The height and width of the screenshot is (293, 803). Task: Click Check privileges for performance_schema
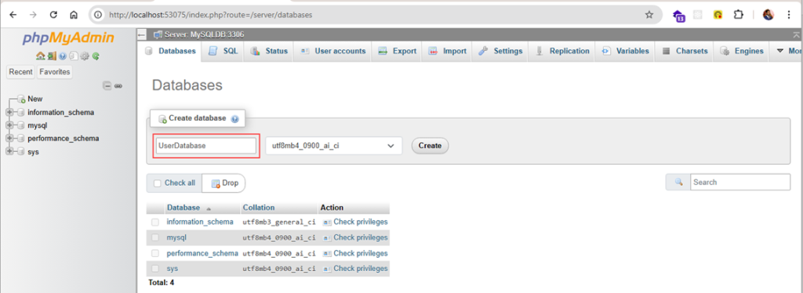[x=355, y=253]
